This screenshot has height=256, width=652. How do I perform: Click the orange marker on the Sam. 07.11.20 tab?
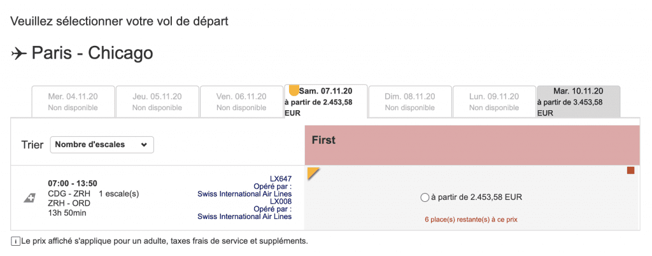coord(294,89)
